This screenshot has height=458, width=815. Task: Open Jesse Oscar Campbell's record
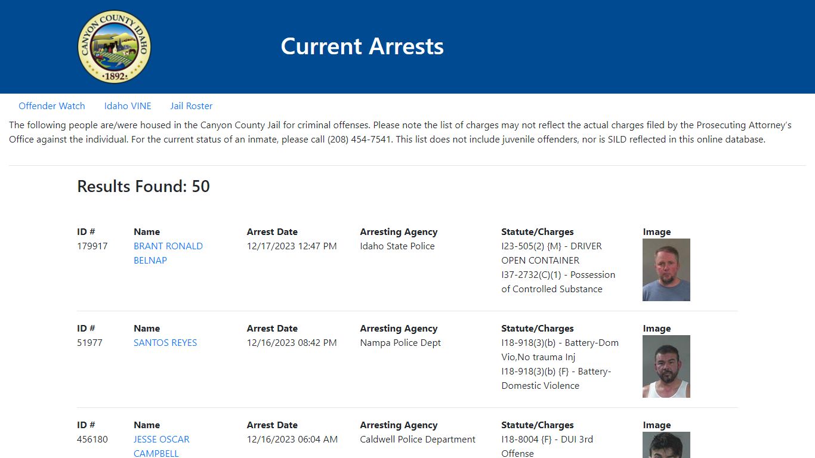pyautogui.click(x=162, y=447)
